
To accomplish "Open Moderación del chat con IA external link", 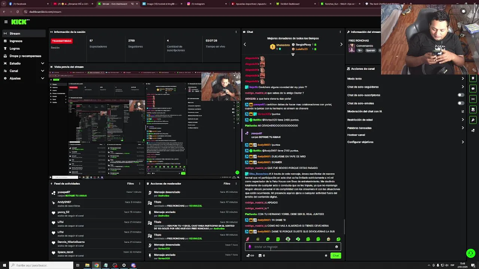I will (463, 111).
